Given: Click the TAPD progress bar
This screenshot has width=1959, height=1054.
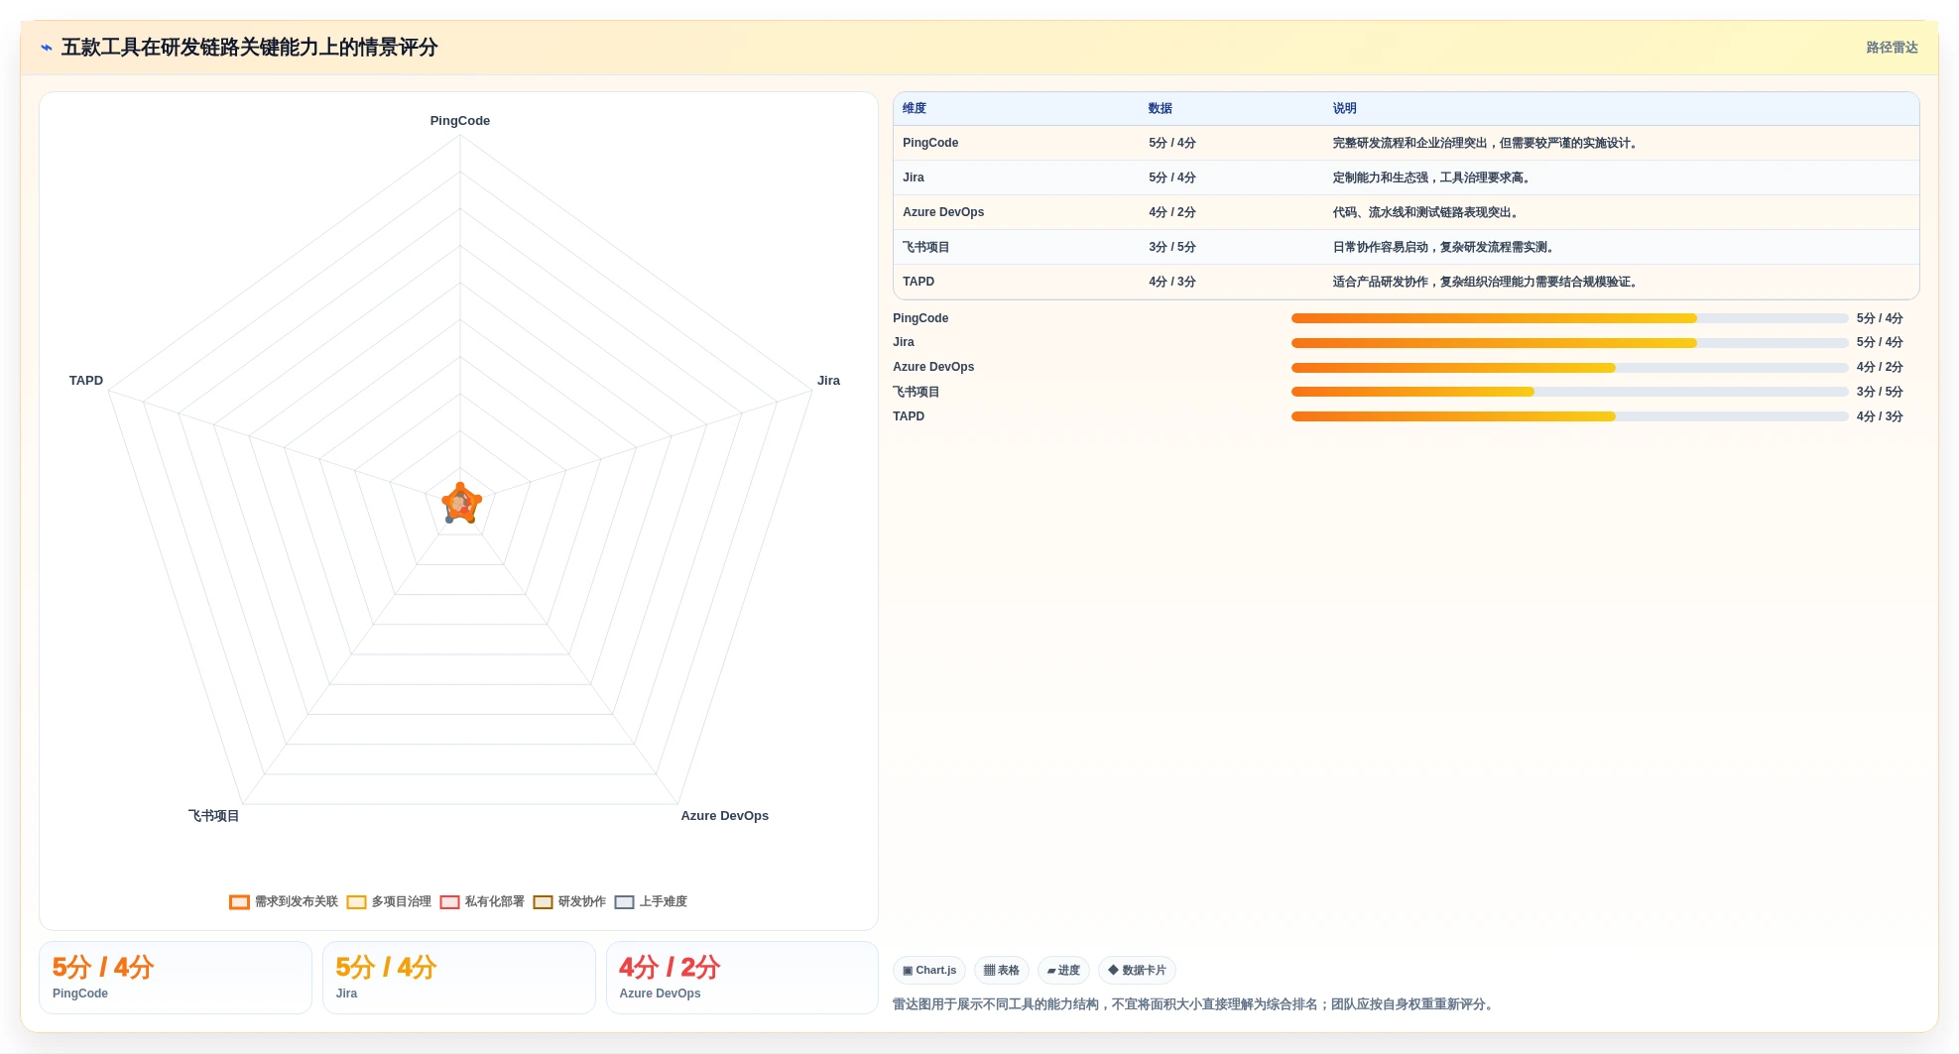Looking at the screenshot, I should [x=1569, y=416].
